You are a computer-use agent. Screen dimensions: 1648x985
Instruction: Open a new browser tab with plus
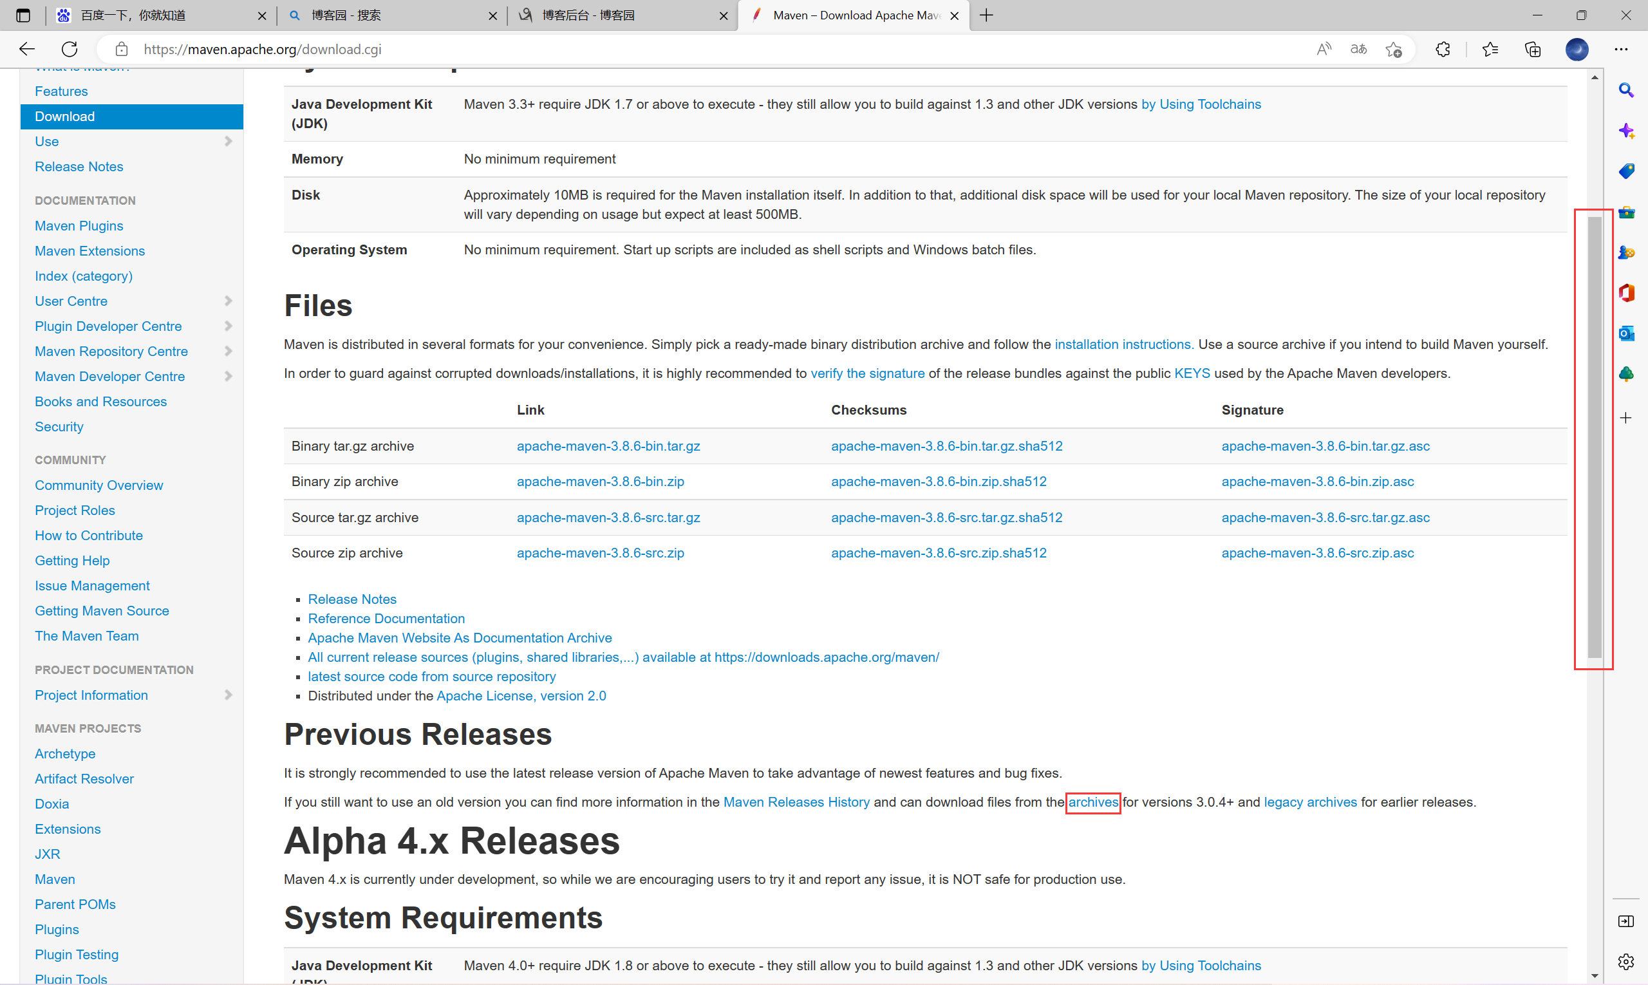pyautogui.click(x=986, y=15)
